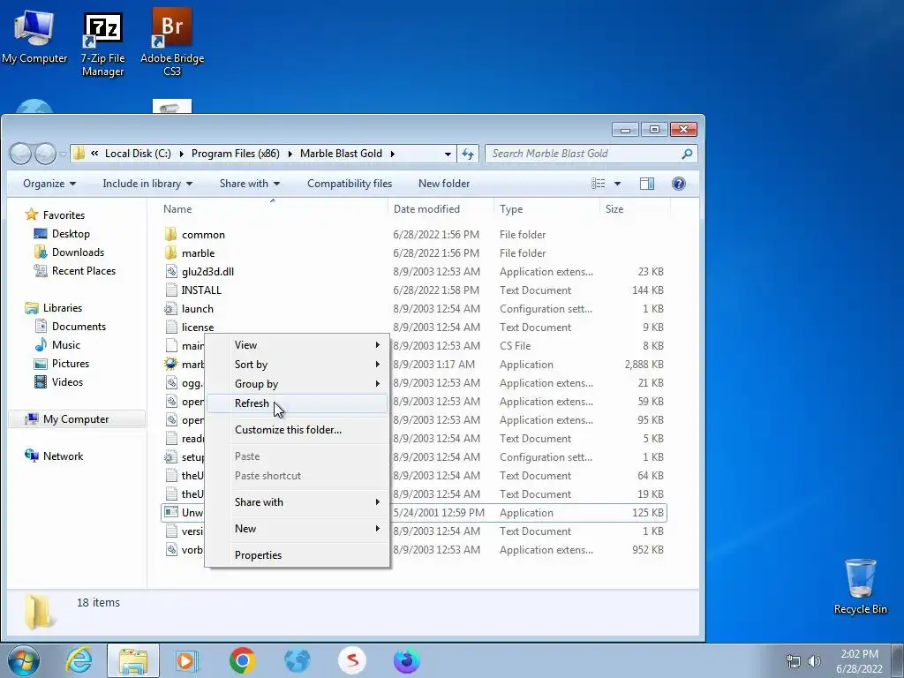This screenshot has height=678, width=904.
Task: Click the New folder toolbar button
Action: click(x=444, y=184)
